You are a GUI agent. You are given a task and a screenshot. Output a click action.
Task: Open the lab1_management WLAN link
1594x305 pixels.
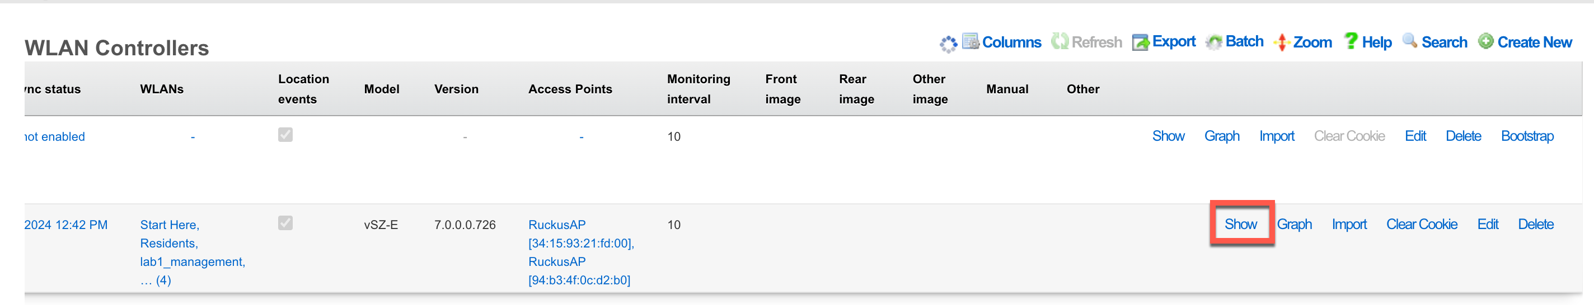coord(193,262)
